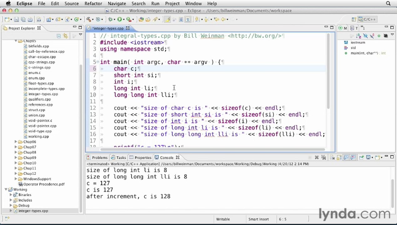Click the External Tools run icon

pos(129,19)
